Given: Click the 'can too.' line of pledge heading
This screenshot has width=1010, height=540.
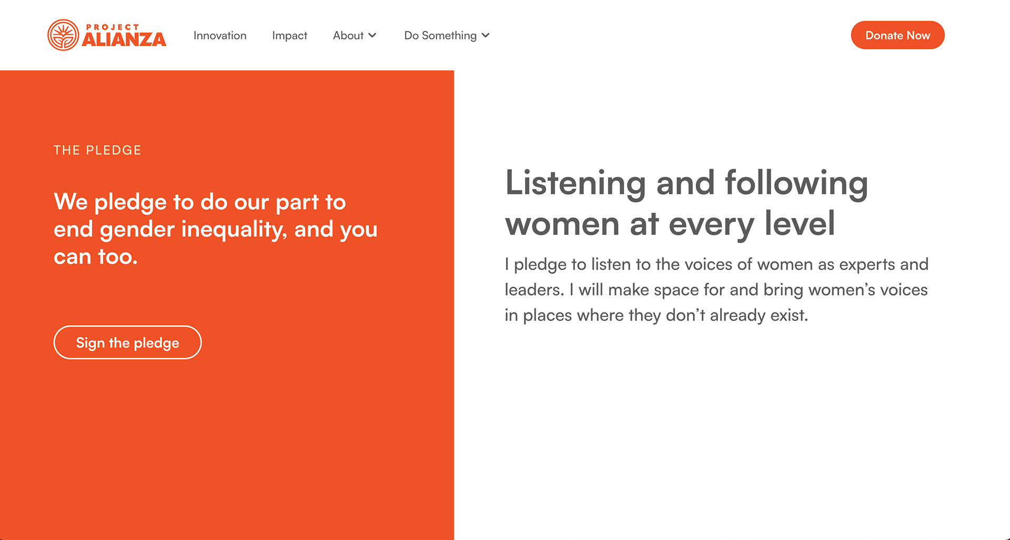Looking at the screenshot, I should point(96,257).
